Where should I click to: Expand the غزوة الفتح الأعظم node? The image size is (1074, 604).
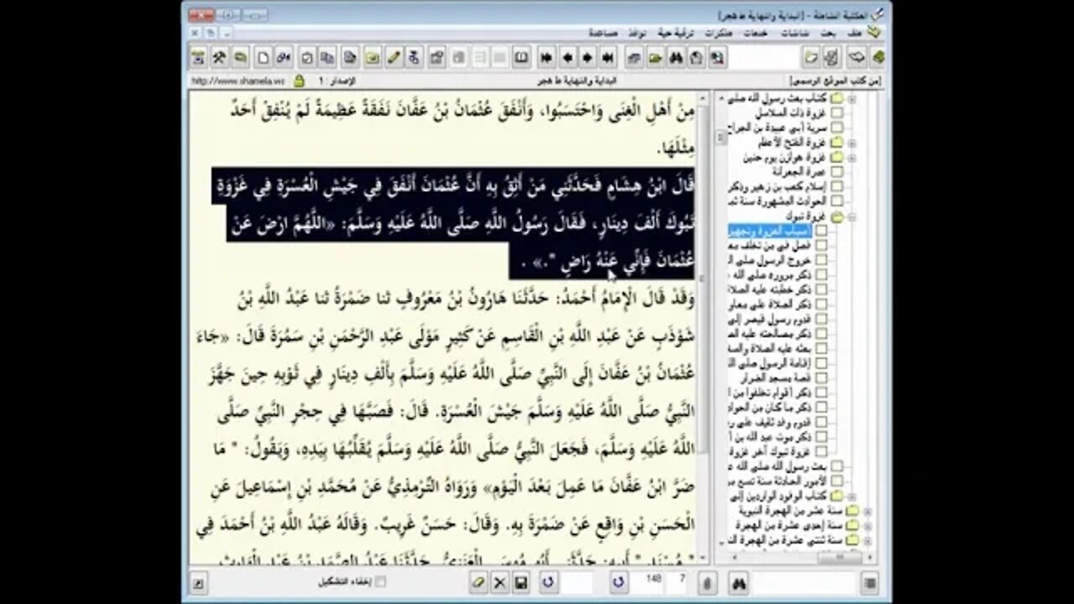tap(853, 142)
